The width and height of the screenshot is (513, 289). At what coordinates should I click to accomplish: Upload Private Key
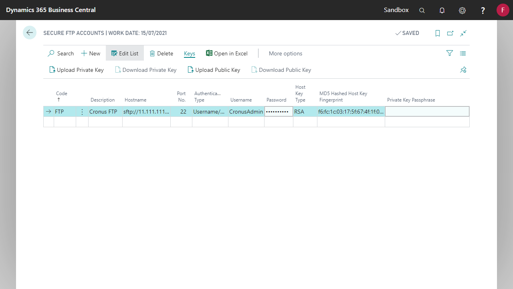[76, 70]
